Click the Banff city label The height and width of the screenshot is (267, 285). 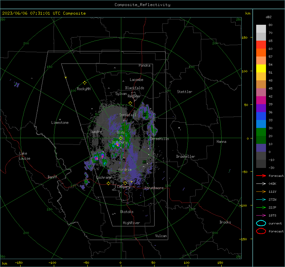pos(52,177)
